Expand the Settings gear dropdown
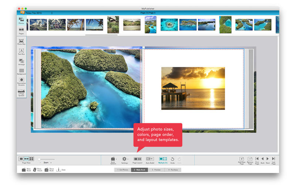Image resolution: width=296 pixels, height=185 pixels. tap(125, 159)
